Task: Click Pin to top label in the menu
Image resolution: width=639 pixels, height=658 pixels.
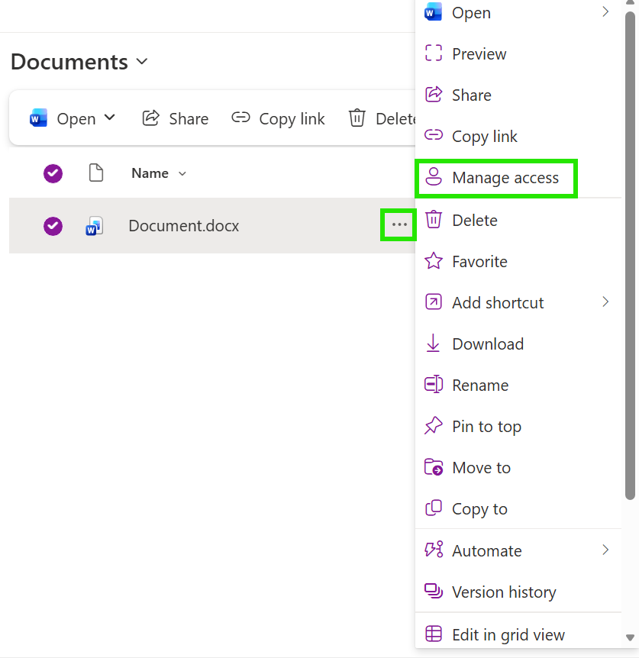Action: [487, 427]
